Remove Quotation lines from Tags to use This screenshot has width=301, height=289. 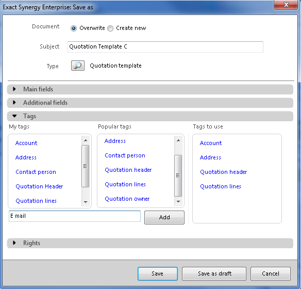click(221, 186)
